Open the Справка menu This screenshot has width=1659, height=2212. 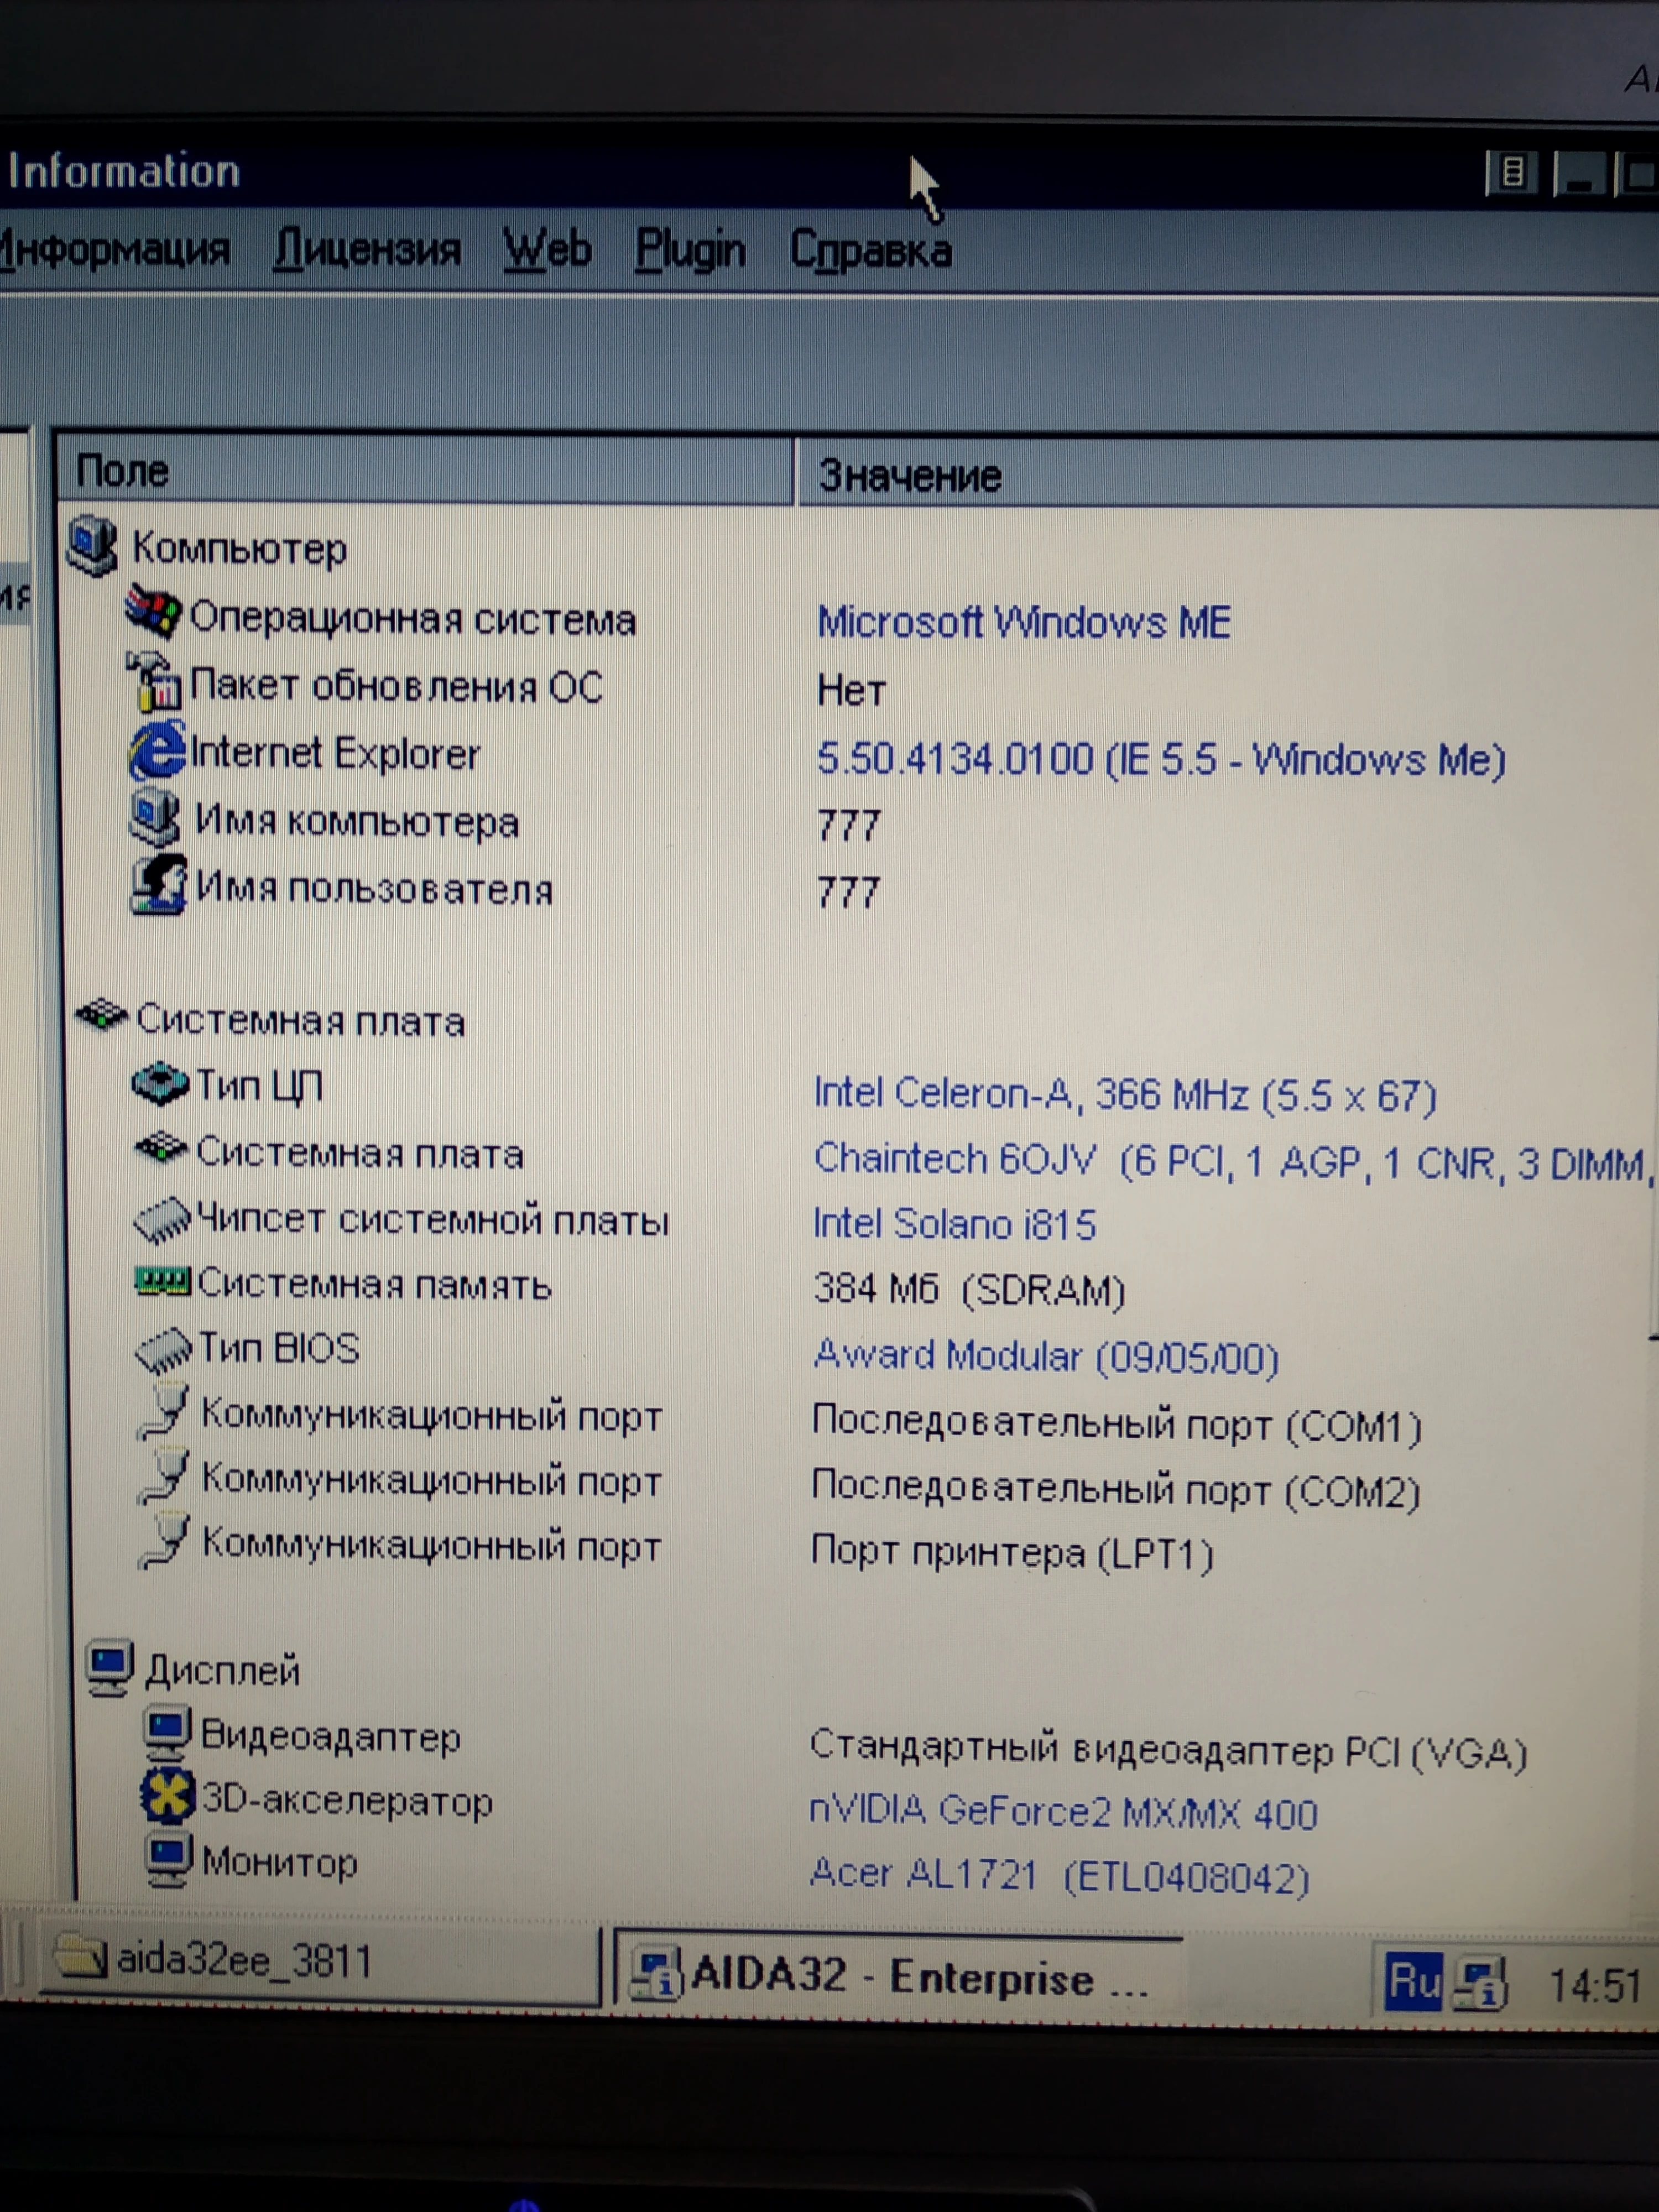coord(870,250)
